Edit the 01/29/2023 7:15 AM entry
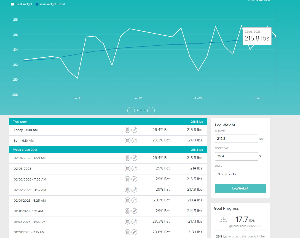The height and width of the screenshot is (238, 300). (134, 232)
